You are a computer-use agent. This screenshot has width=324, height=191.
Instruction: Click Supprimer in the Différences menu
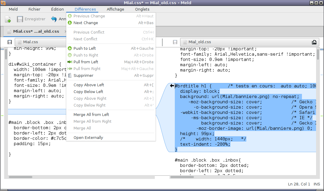[83, 76]
